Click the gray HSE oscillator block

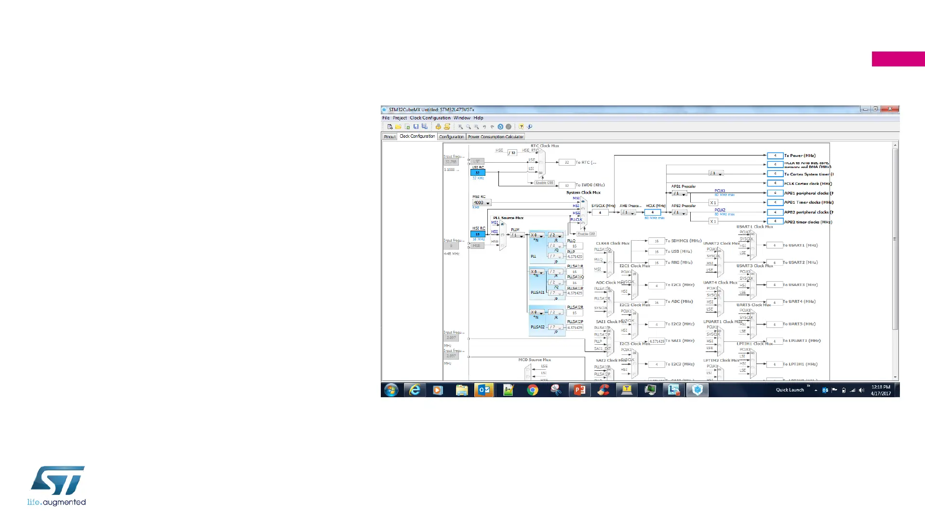click(477, 246)
